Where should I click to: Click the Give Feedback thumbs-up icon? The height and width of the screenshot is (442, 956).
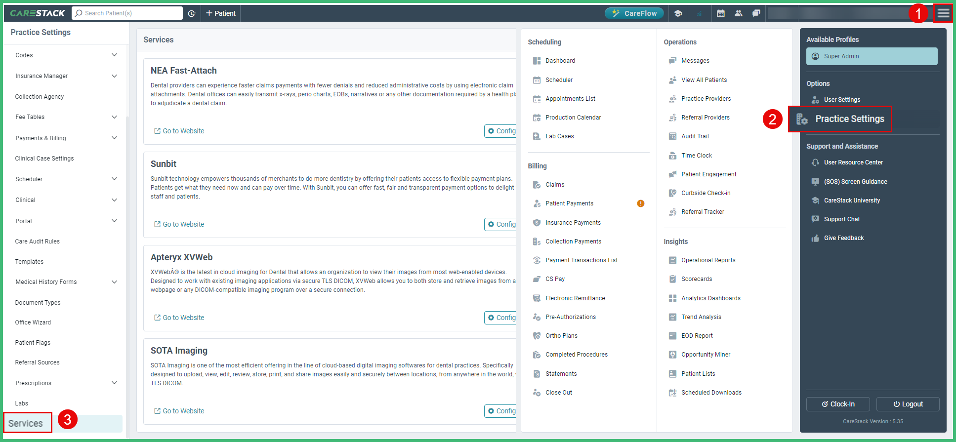[815, 238]
